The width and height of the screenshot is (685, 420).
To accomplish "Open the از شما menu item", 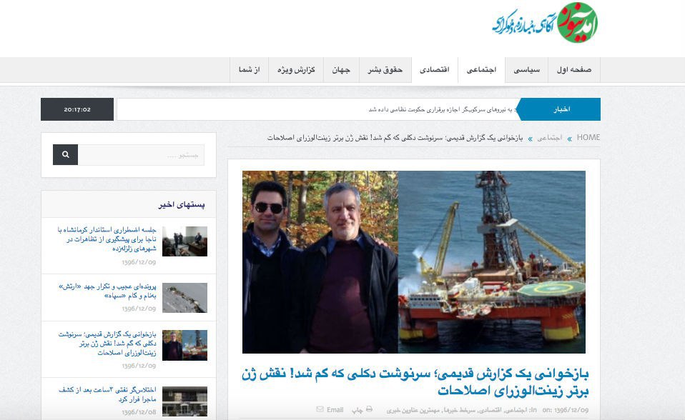I will tap(249, 70).
